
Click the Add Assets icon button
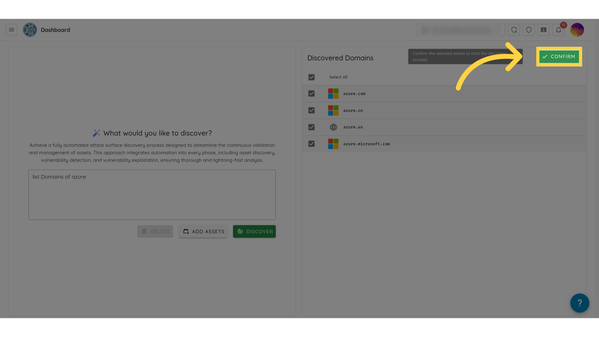click(186, 231)
